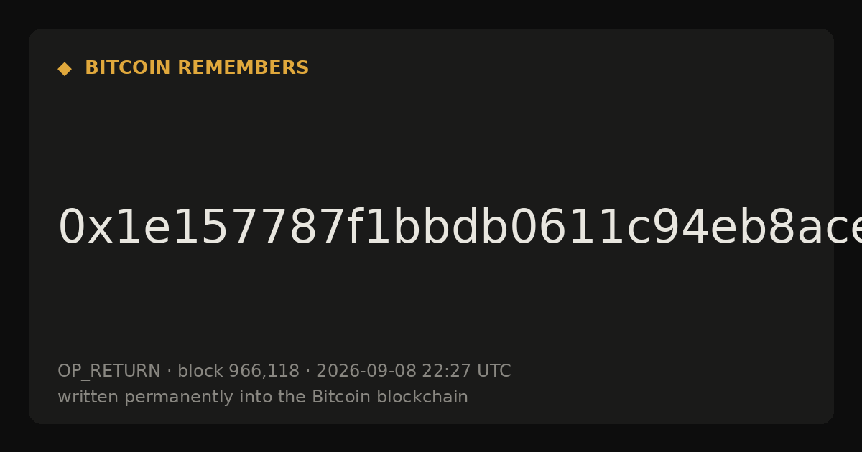Viewport: 862px width, 452px height.
Task: Click the truncated hash end near right edge
Action: (x=826, y=228)
